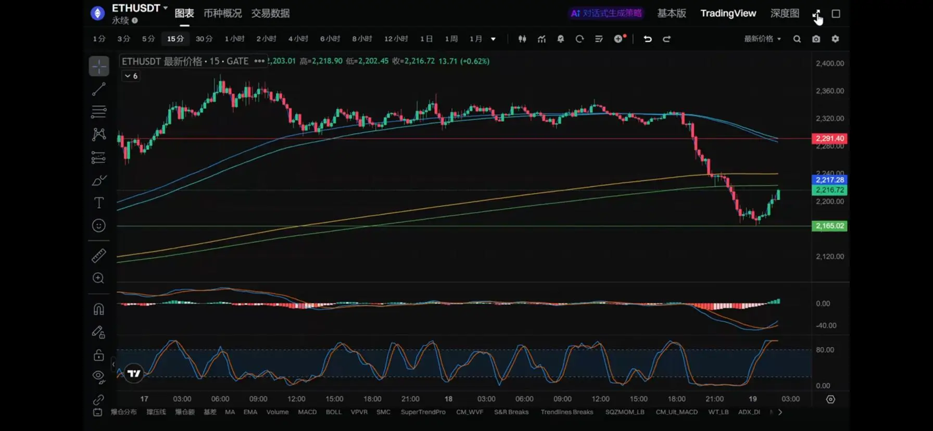The height and width of the screenshot is (431, 933).
Task: Open the candlestick chart style icon
Action: pyautogui.click(x=522, y=39)
